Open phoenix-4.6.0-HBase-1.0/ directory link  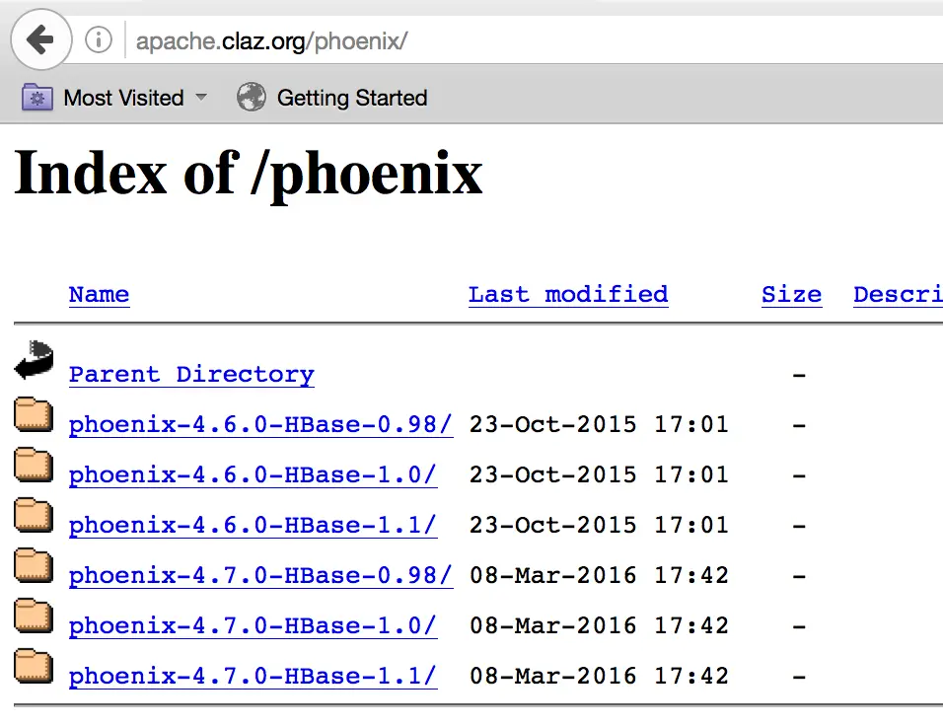pos(253,475)
